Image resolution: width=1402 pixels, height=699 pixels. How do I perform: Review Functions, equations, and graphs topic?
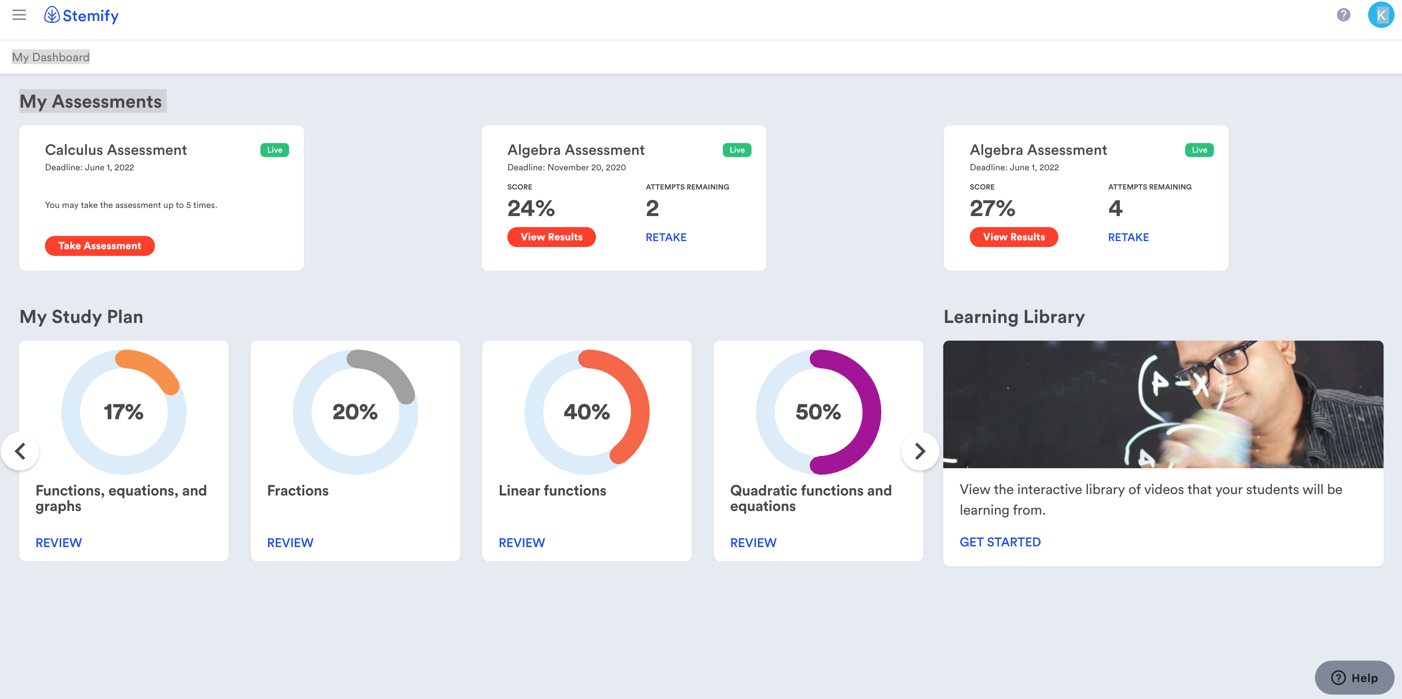[59, 542]
